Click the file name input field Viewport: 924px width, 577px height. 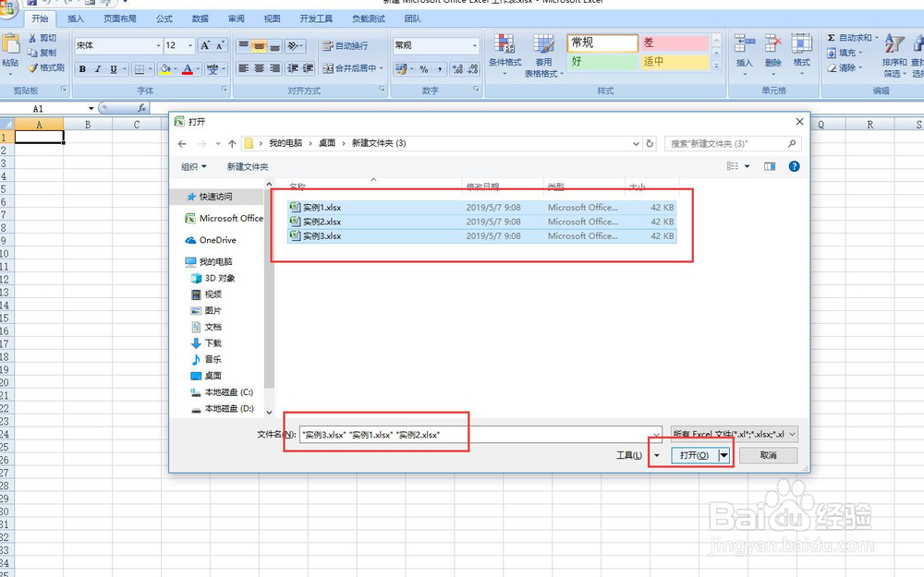[x=480, y=435]
